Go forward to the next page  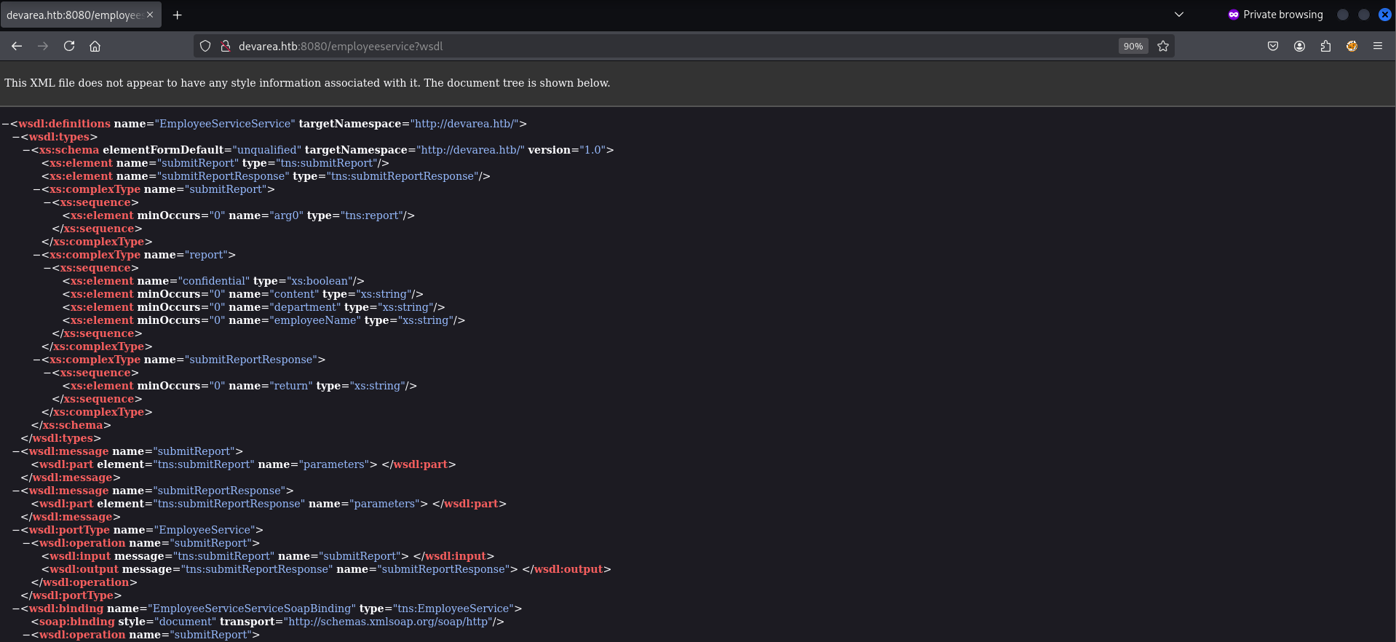43,46
